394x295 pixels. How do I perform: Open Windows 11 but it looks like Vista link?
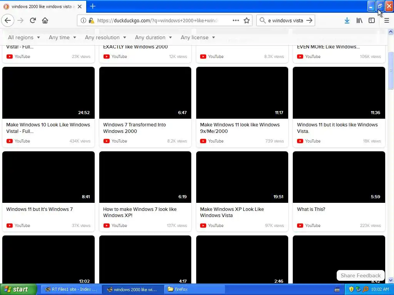[x=337, y=128]
